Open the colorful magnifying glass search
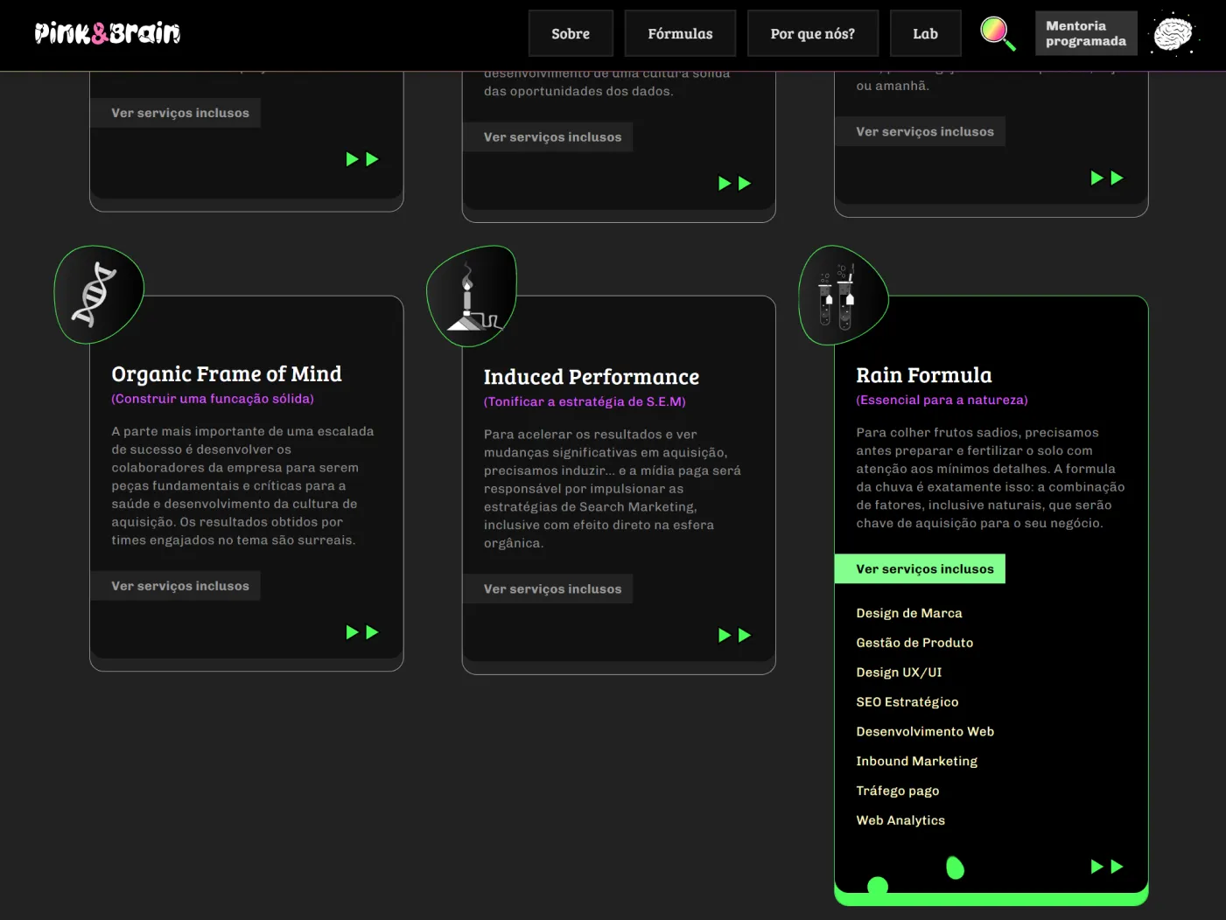1226x920 pixels. [997, 33]
